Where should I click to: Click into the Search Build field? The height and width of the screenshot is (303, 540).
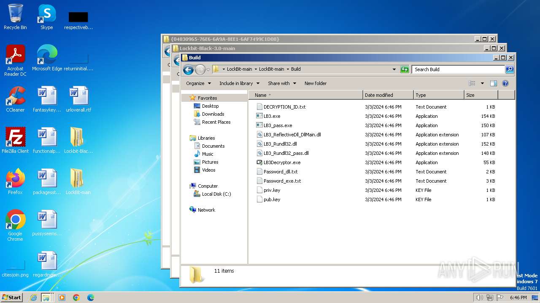point(458,69)
